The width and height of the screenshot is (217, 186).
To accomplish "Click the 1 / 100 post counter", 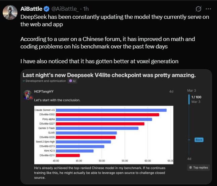I will (x=196, y=97).
